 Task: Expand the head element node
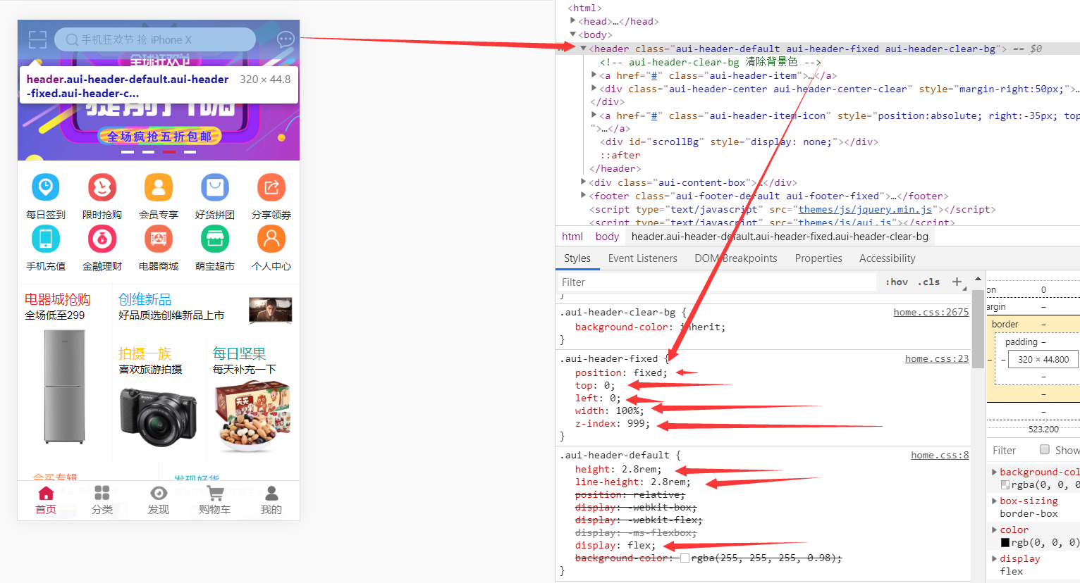tap(573, 21)
